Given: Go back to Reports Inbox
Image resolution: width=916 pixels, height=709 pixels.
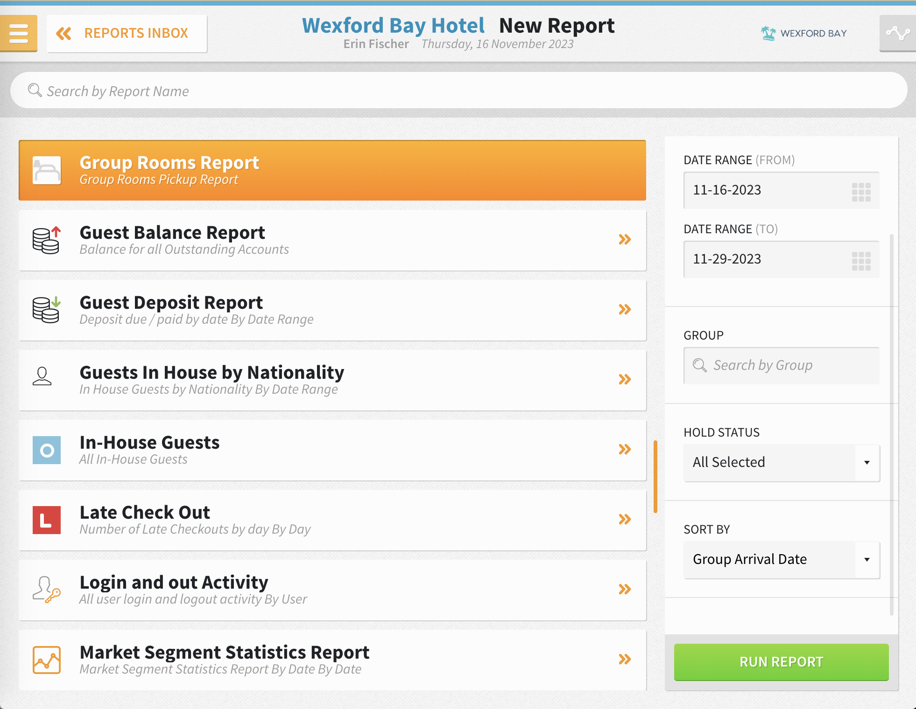Looking at the screenshot, I should (x=127, y=33).
